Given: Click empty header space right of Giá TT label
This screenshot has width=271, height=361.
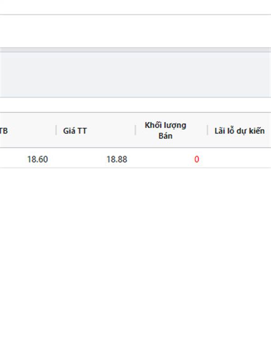Looking at the screenshot, I should pyautogui.click(x=111, y=130).
